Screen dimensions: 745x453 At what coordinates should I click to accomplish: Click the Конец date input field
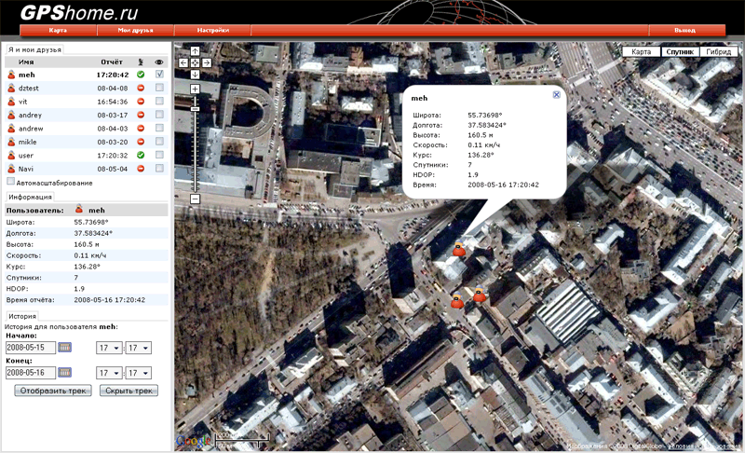tap(31, 373)
